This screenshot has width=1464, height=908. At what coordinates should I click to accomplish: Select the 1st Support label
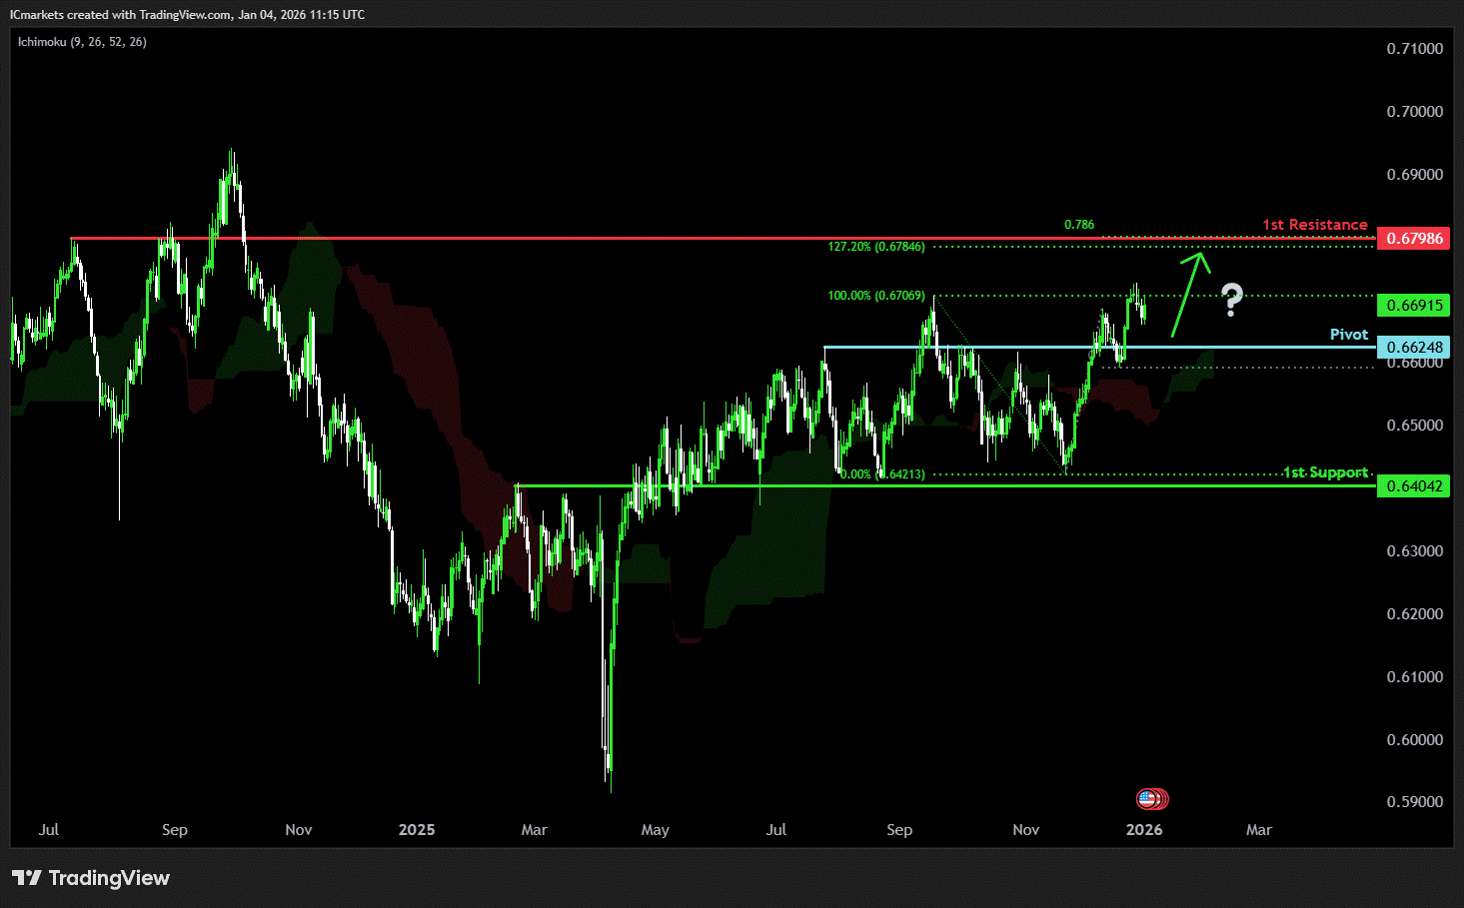tap(1325, 472)
